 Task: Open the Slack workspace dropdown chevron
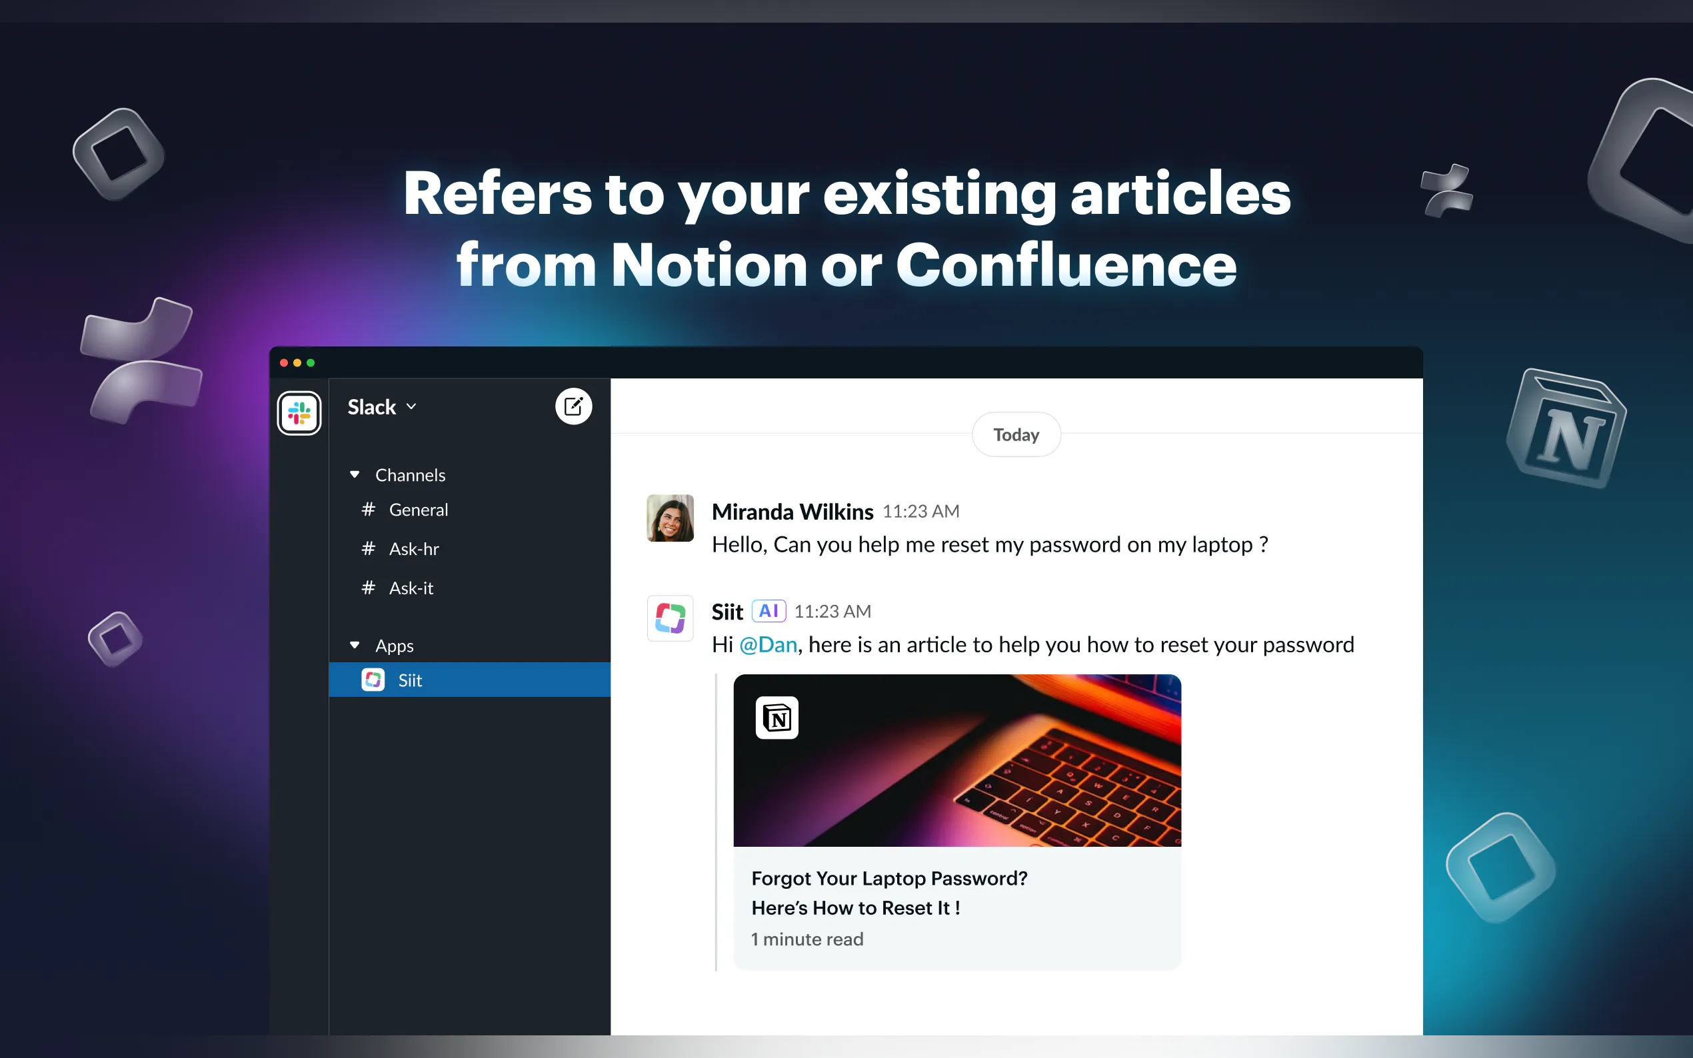click(411, 406)
